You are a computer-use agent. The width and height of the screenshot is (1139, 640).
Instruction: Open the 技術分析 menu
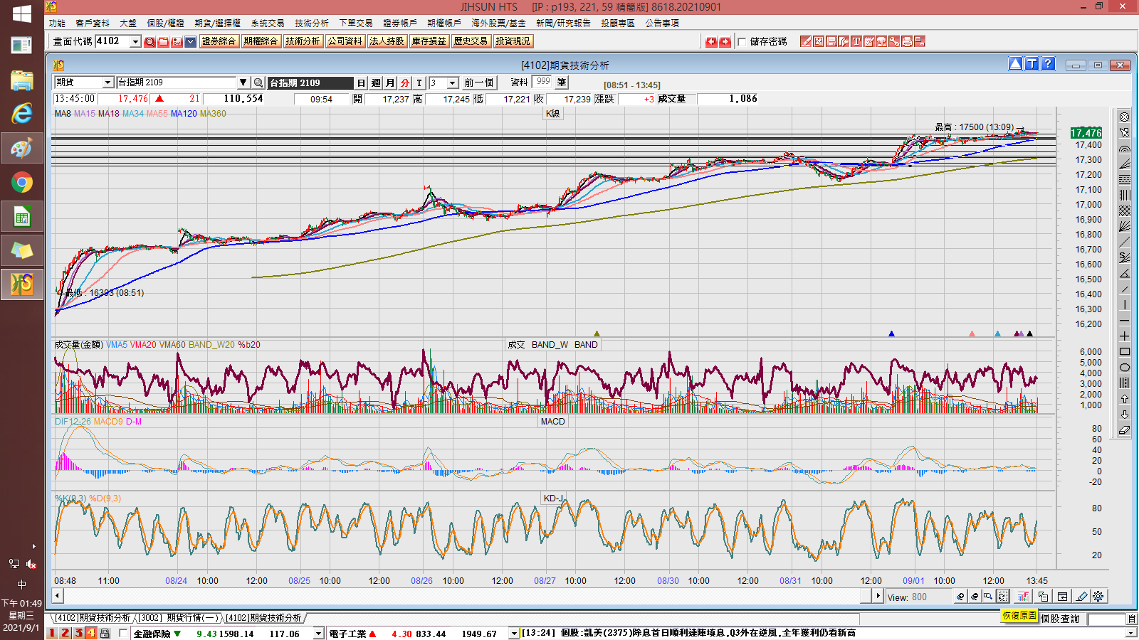point(312,23)
